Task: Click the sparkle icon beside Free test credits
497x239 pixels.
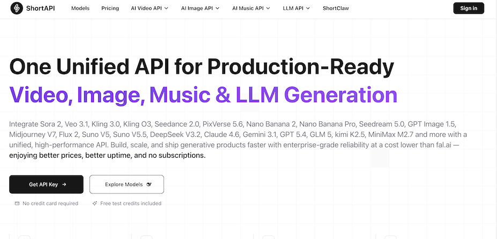Action: point(94,204)
